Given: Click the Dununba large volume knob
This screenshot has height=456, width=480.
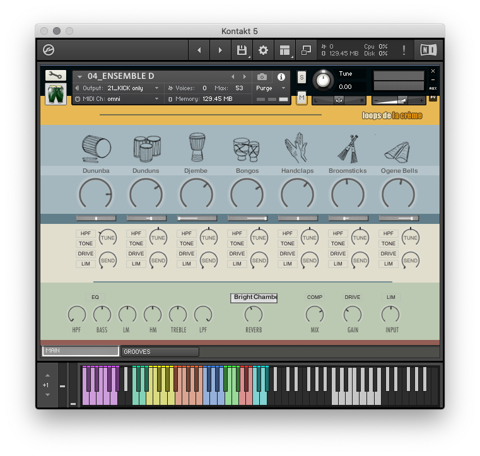Looking at the screenshot, I should pyautogui.click(x=96, y=194).
